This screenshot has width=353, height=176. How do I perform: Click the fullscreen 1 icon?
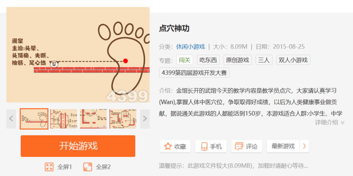click(x=49, y=167)
